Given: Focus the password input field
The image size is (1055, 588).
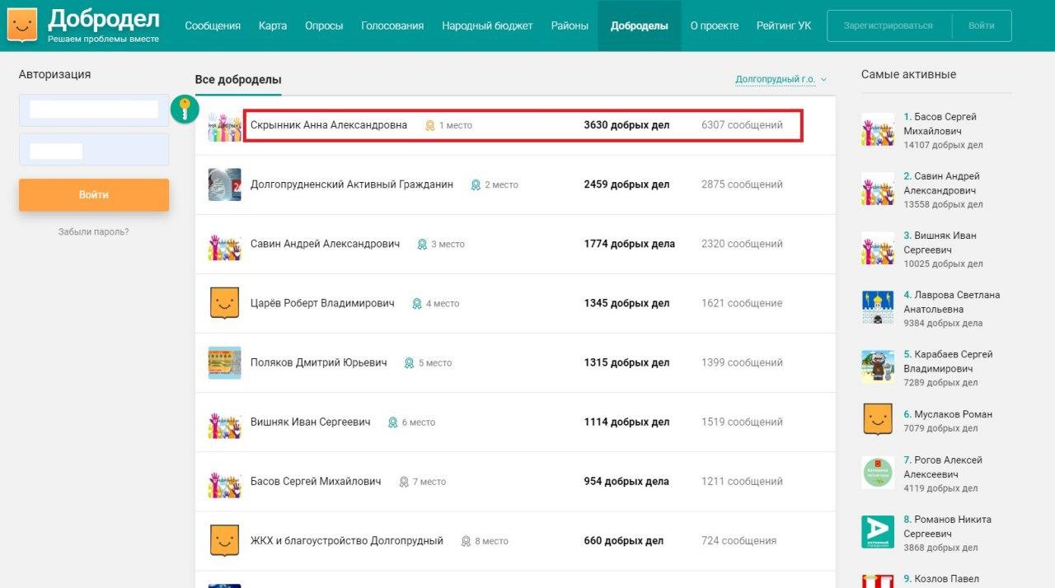Looking at the screenshot, I should [94, 150].
